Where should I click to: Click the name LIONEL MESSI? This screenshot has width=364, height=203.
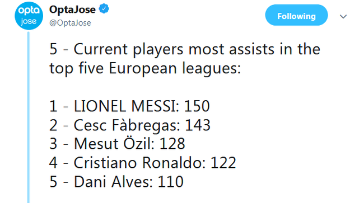(124, 106)
